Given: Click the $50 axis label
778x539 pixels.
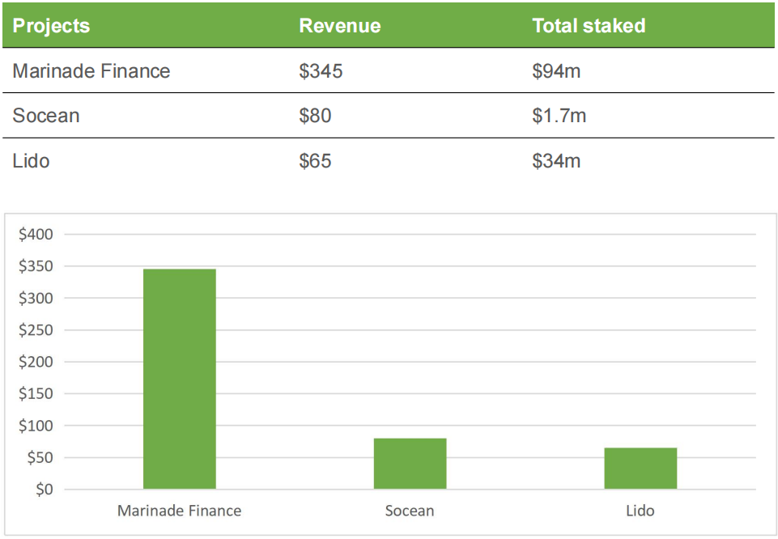Looking at the screenshot, I should [40, 457].
